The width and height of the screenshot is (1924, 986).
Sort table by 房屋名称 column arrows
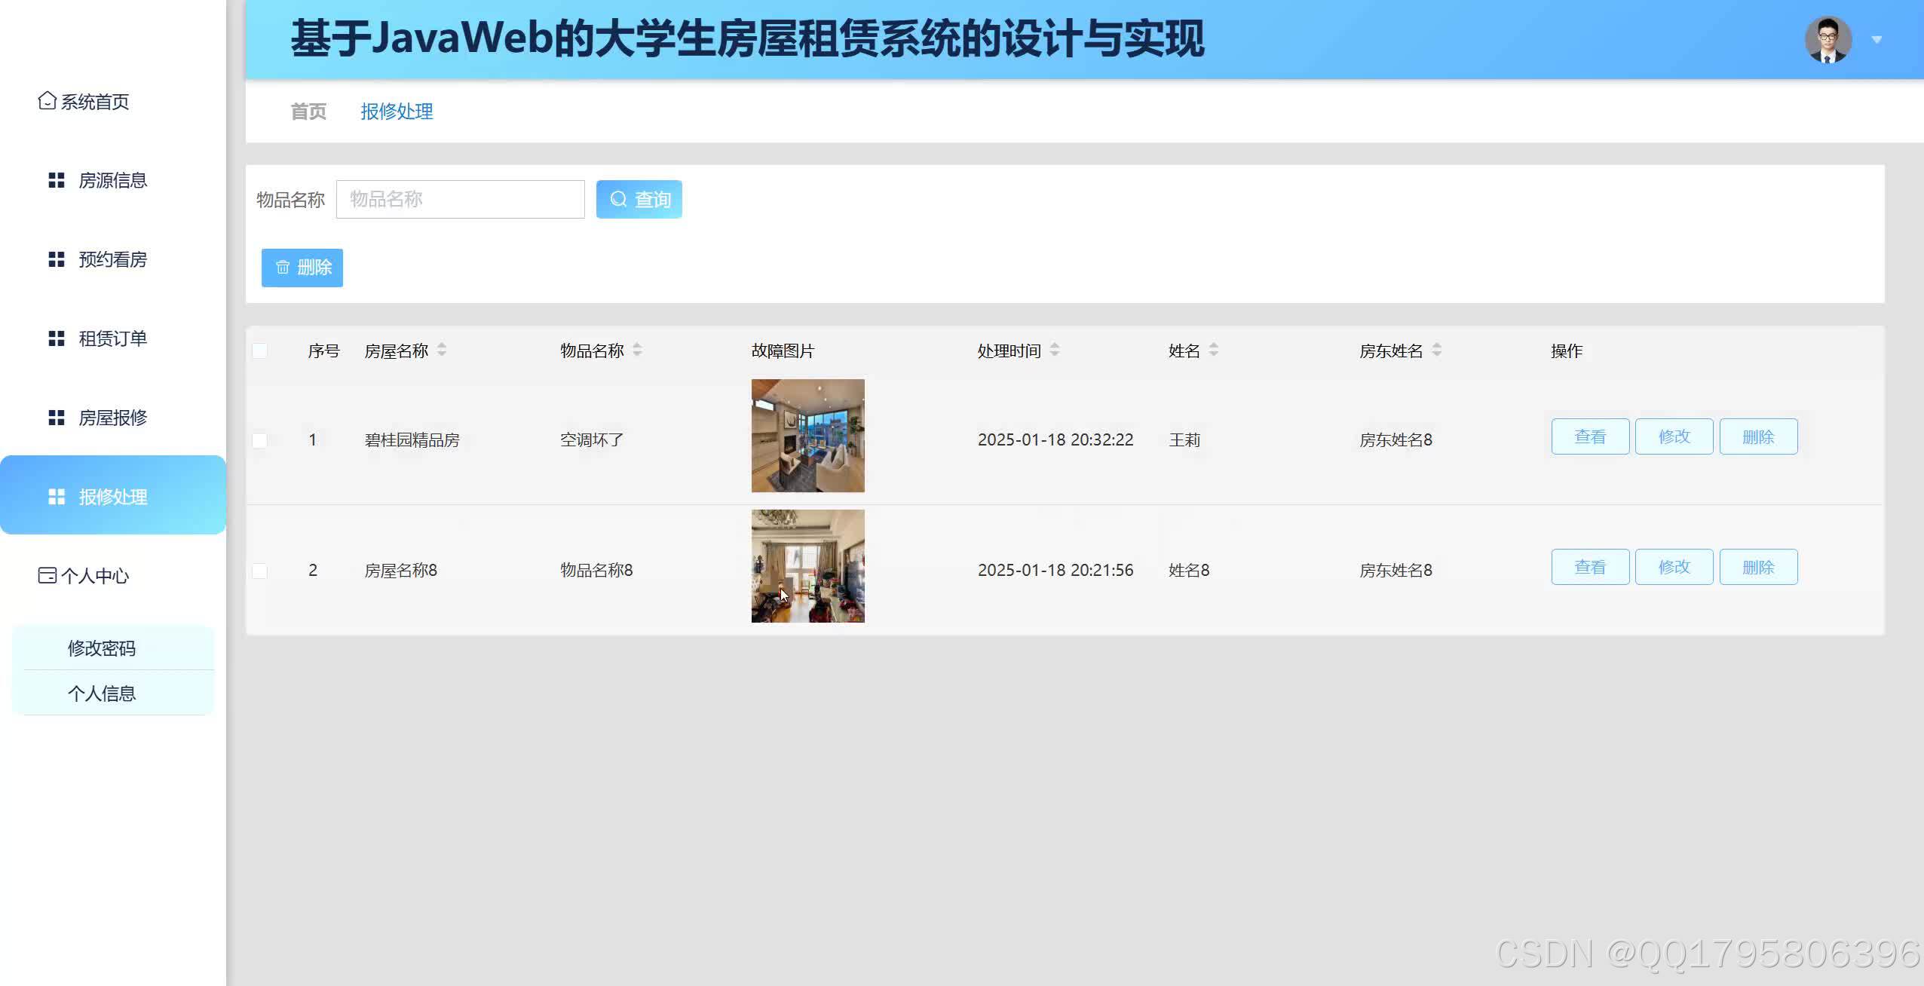coord(442,350)
